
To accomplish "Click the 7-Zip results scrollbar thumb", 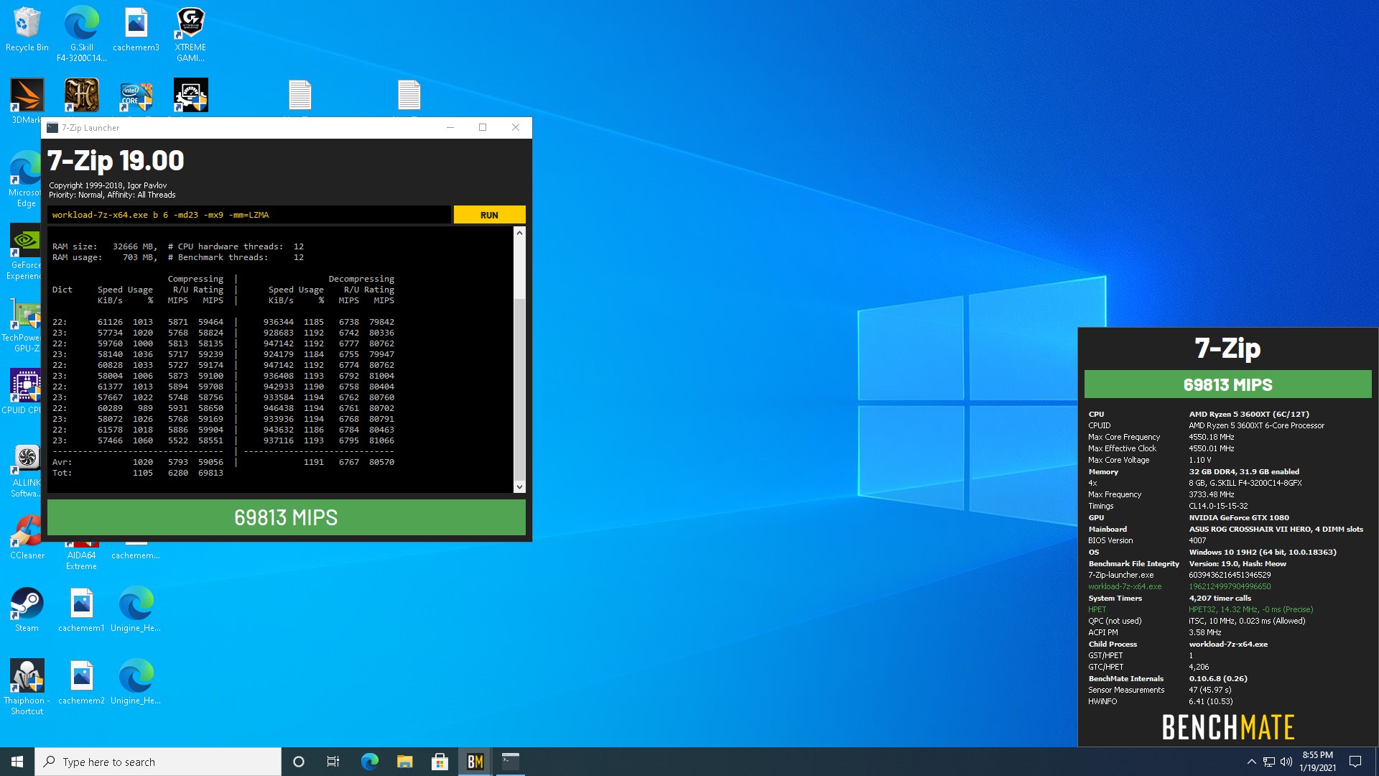I will coord(519,388).
